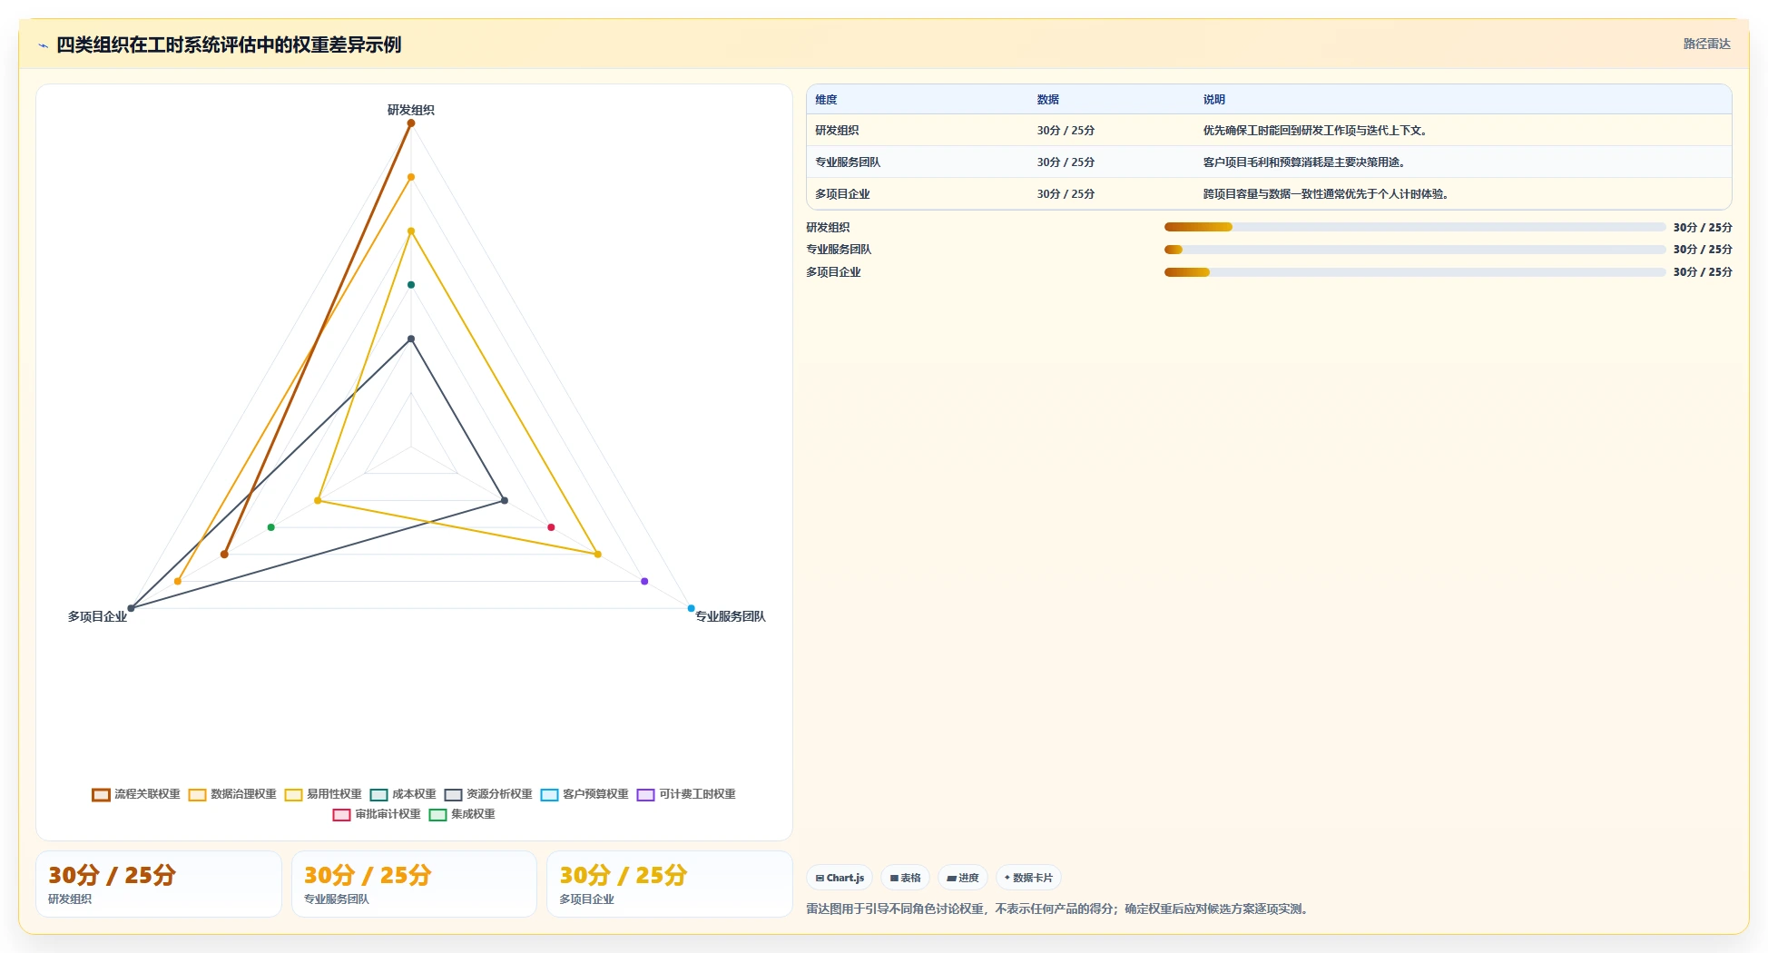Image resolution: width=1768 pixels, height=953 pixels.
Task: Open the 多项目企业 score card
Action: [x=670, y=884]
